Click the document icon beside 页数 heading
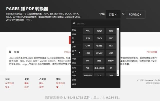This screenshot has height=101, width=160. click(10, 52)
